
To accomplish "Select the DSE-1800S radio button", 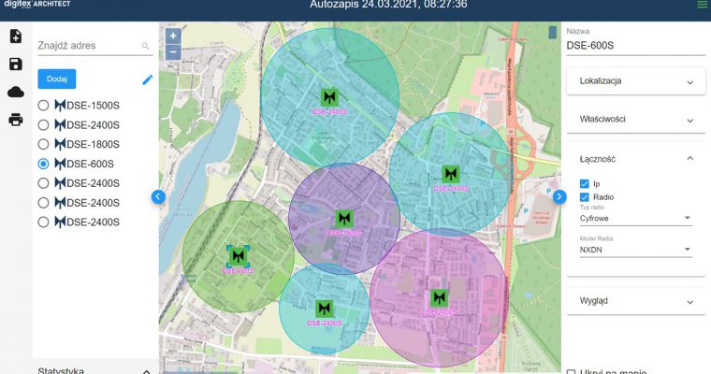I will coord(43,144).
